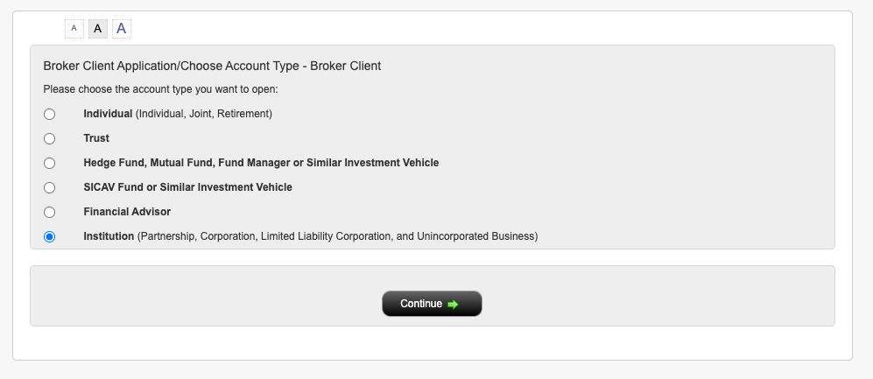Click the "Broker Client Application/Choose Account Type" heading
The width and height of the screenshot is (873, 379).
[x=212, y=66]
